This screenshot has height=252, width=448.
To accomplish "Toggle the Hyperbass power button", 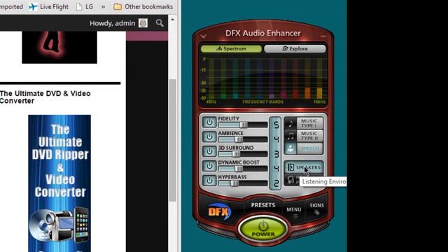I will pos(209,181).
